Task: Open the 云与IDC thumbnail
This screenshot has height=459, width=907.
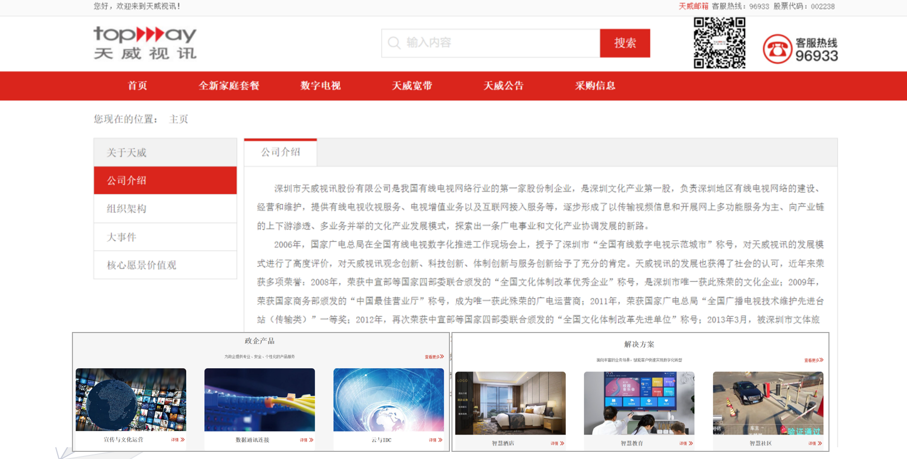Action: pos(389,400)
